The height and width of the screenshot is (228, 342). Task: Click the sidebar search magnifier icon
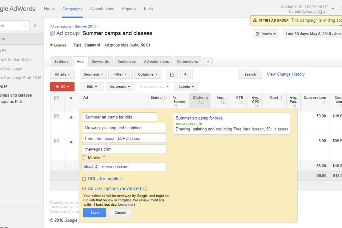coord(24,26)
